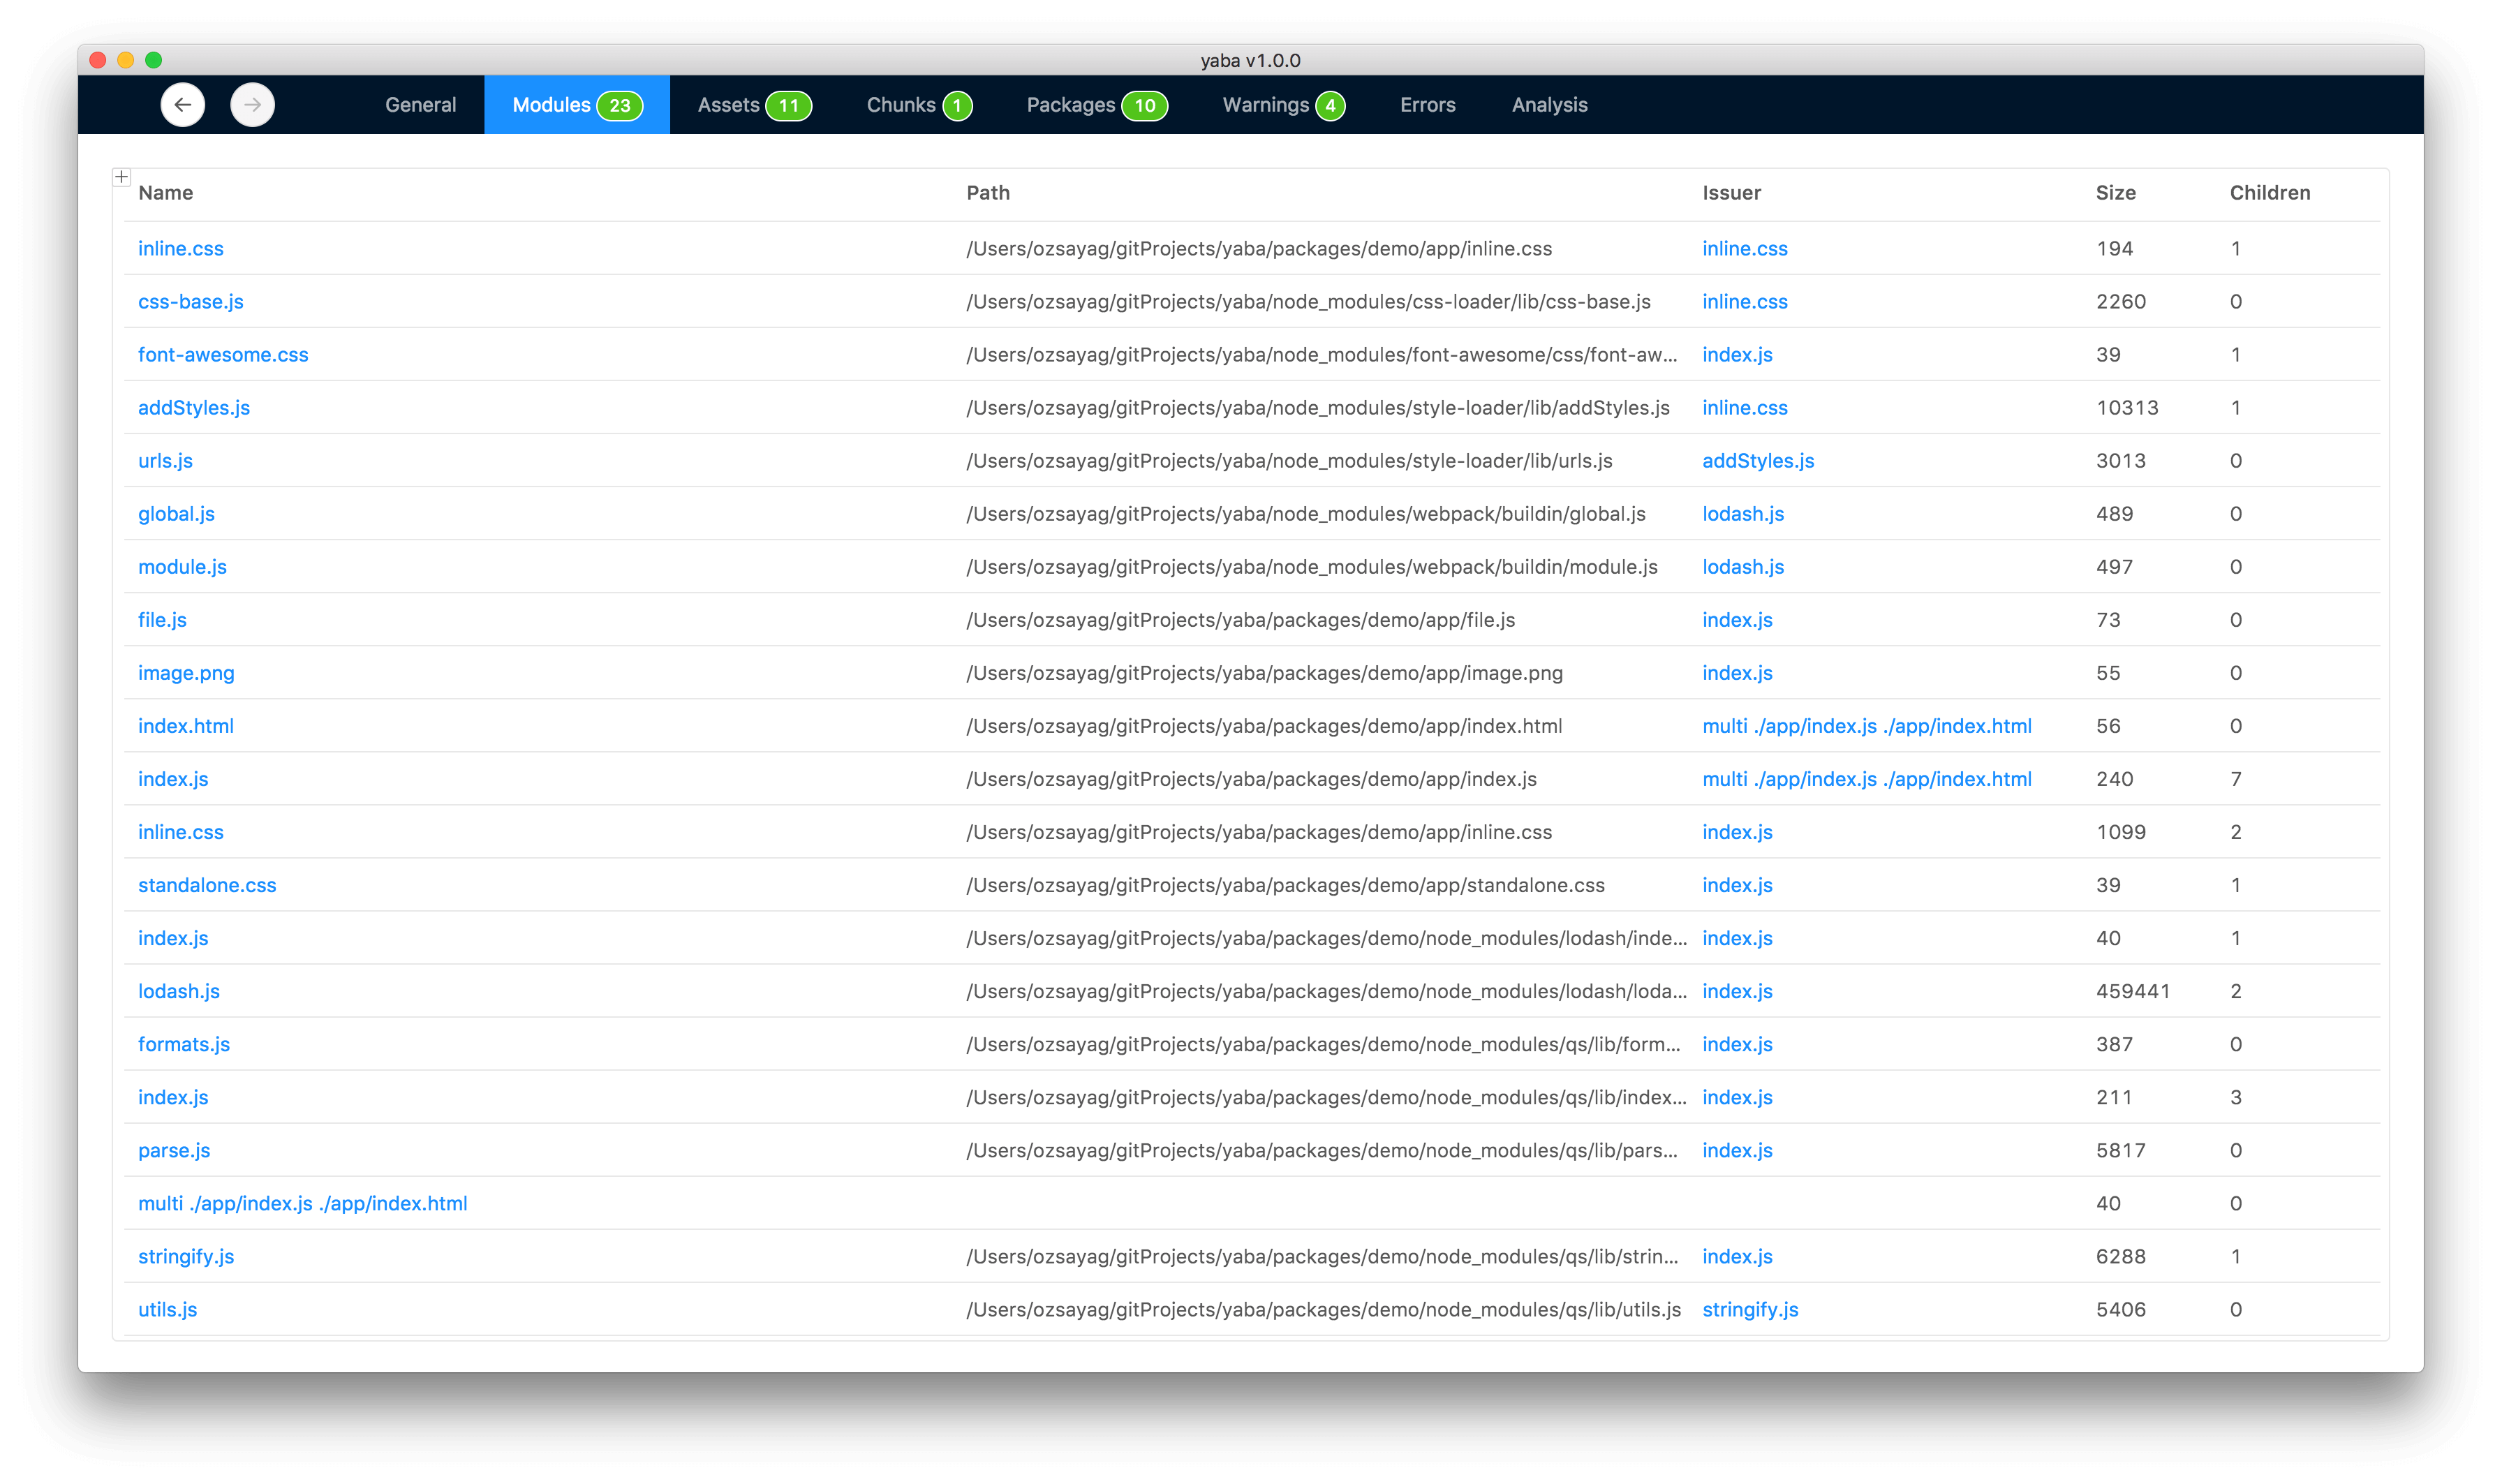The width and height of the screenshot is (2502, 1484).
Task: Click stringify.js issuer in utils.js row
Action: pos(1750,1309)
